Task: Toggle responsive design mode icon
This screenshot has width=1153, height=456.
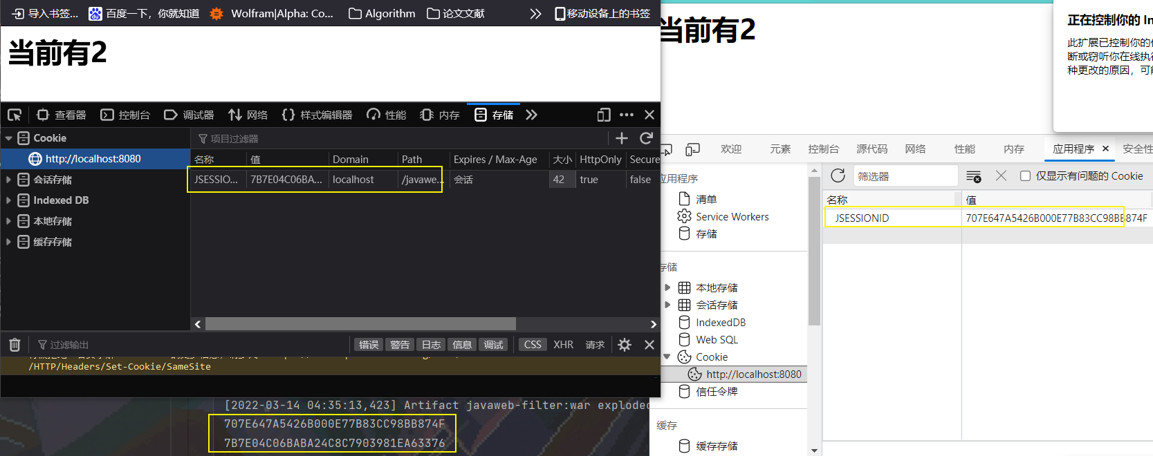Action: click(604, 115)
